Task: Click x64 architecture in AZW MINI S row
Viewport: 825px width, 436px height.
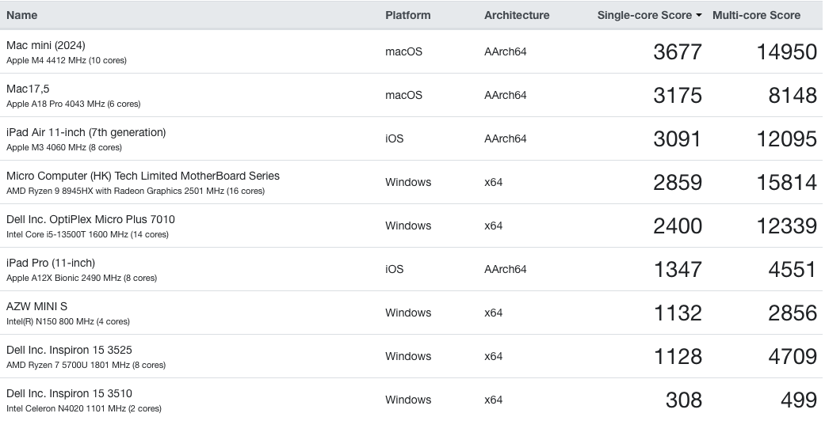Action: click(494, 313)
